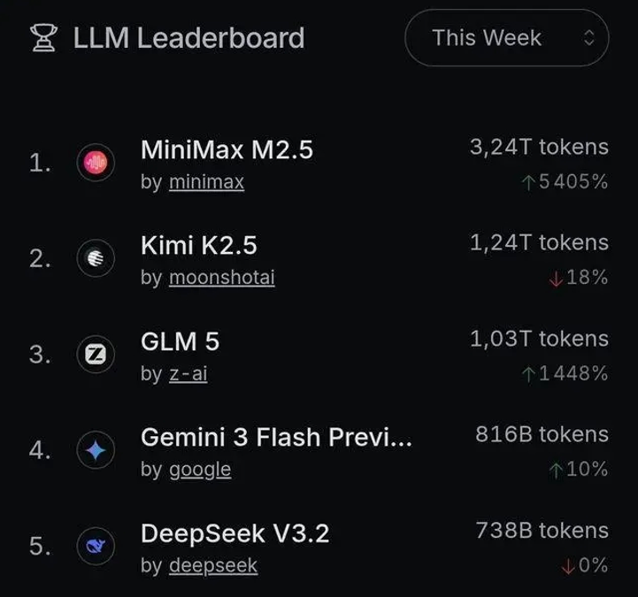Select the MiniMax M2.5 model title
Screen dimensions: 638x597
pos(227,149)
